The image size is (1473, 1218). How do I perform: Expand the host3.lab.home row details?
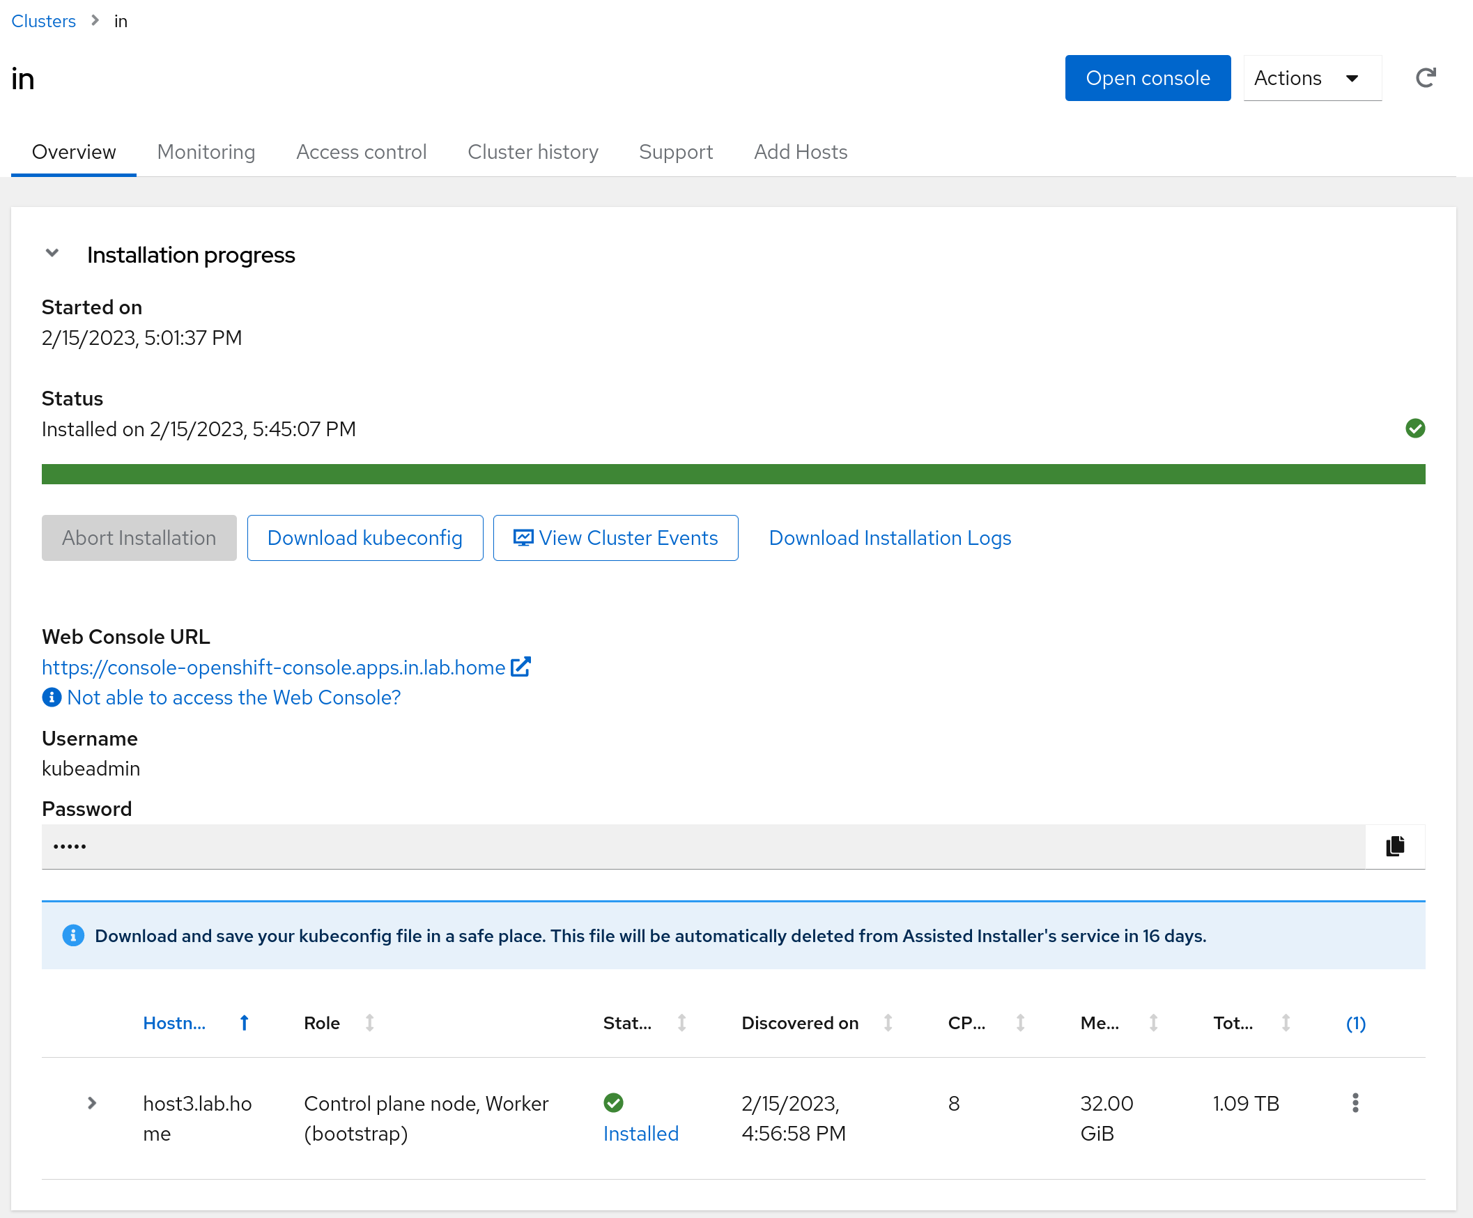click(92, 1103)
